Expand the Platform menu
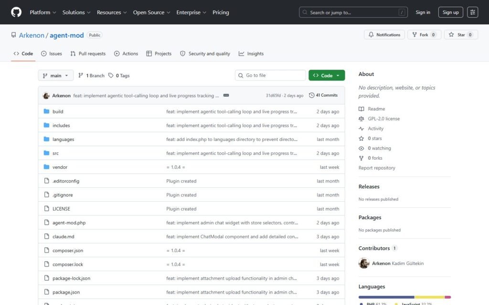Screen dimensions: 489x305 [43, 12]
